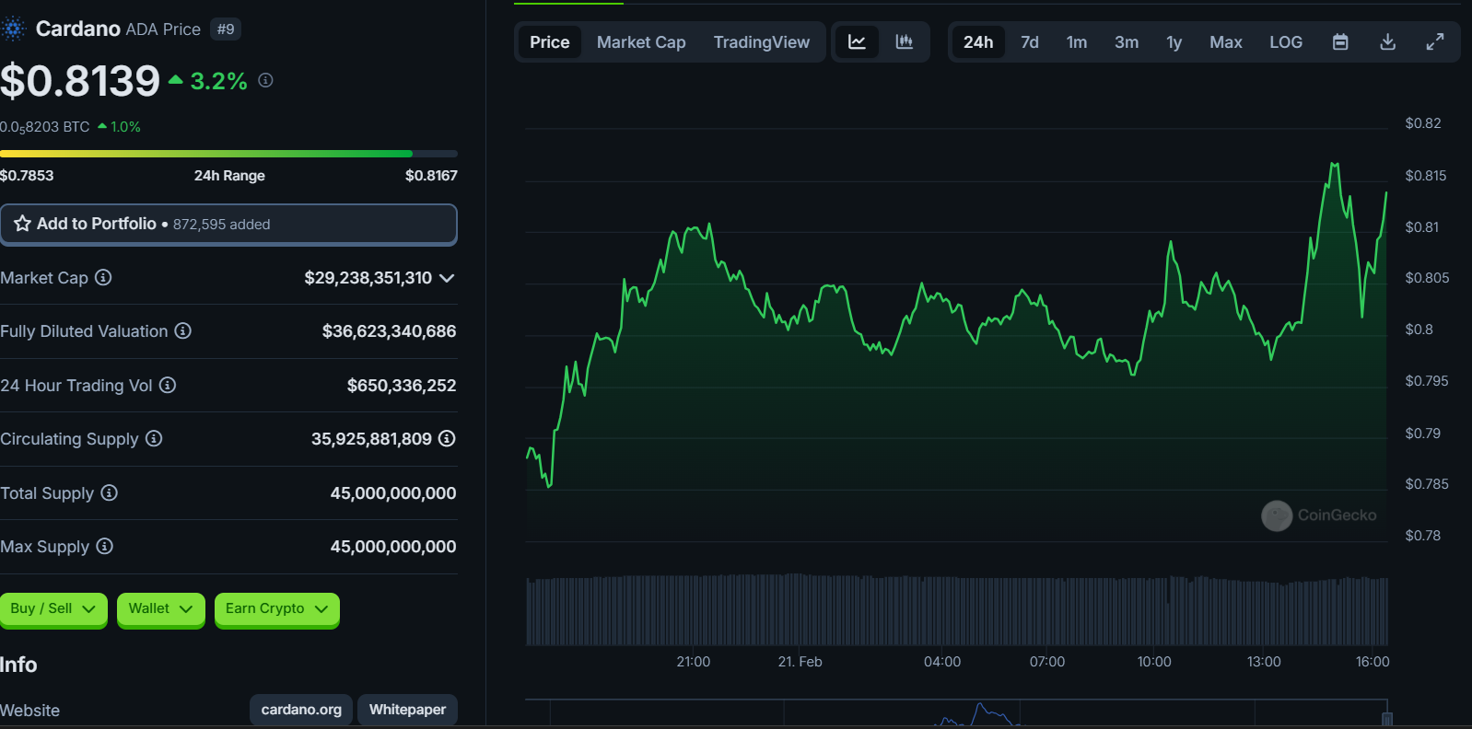The height and width of the screenshot is (729, 1472).
Task: Select the Price chart tab
Action: 550,41
